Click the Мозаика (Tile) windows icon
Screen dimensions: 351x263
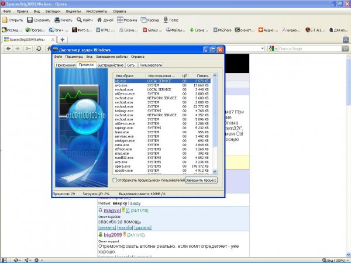120,20
